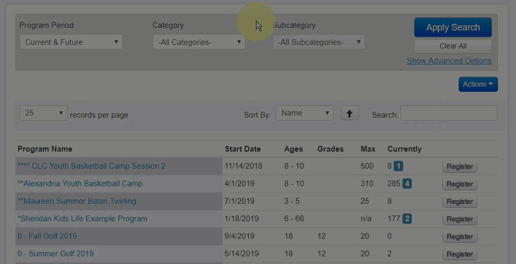Open CLC Youth Basketball Camp Session 2
516x264 pixels.
click(x=91, y=166)
